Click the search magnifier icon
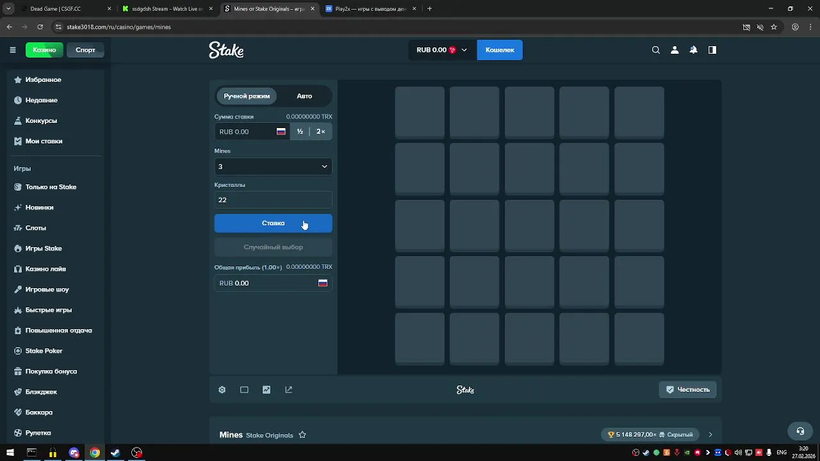This screenshot has height=461, width=820. 656,50
